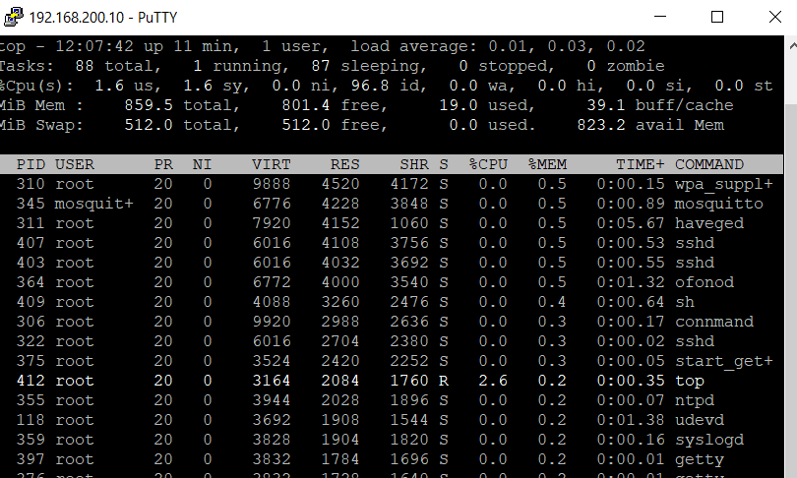Click the '1 running' tasks value
The height and width of the screenshot is (478, 797).
240,66
